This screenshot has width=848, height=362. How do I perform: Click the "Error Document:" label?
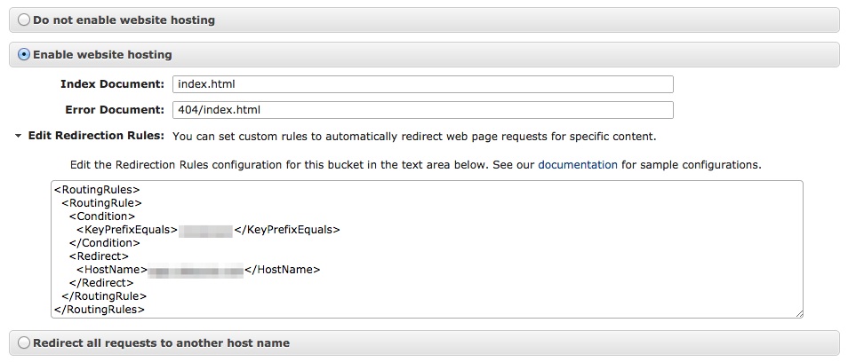[115, 110]
